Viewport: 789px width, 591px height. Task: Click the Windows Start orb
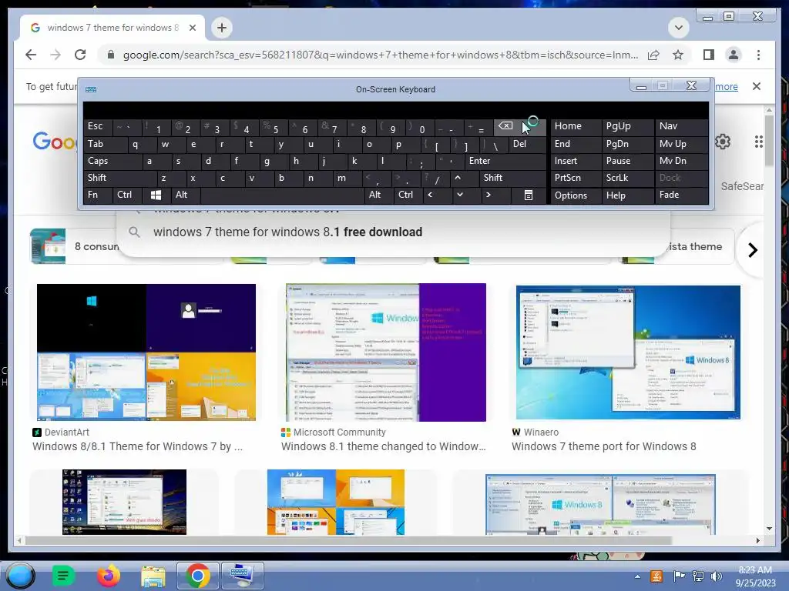coord(20,576)
